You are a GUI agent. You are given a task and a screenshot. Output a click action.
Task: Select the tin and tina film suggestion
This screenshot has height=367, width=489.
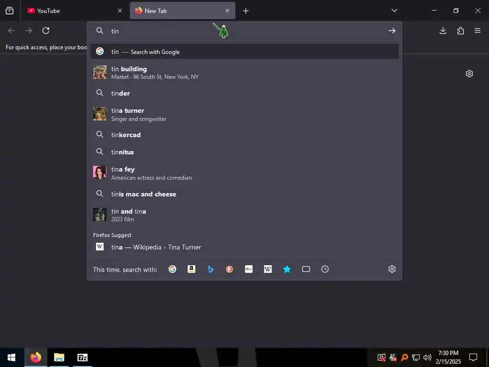click(x=244, y=215)
